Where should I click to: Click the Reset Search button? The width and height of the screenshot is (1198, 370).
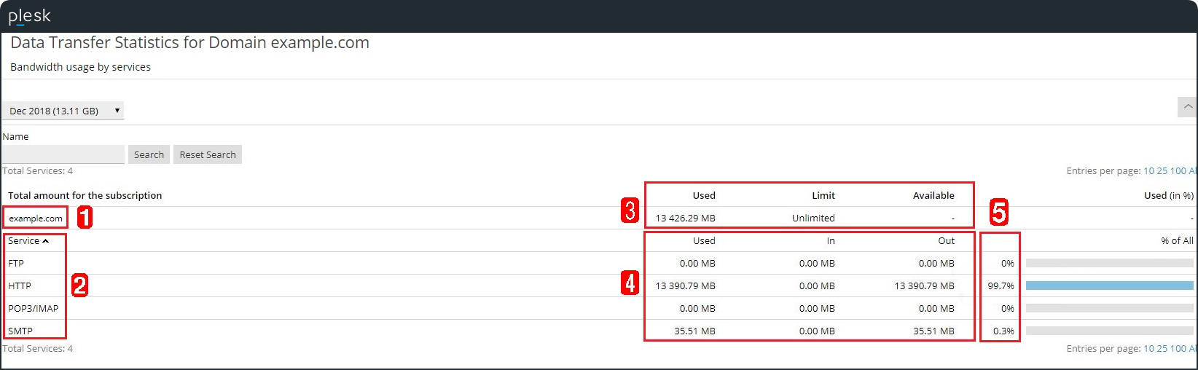208,154
